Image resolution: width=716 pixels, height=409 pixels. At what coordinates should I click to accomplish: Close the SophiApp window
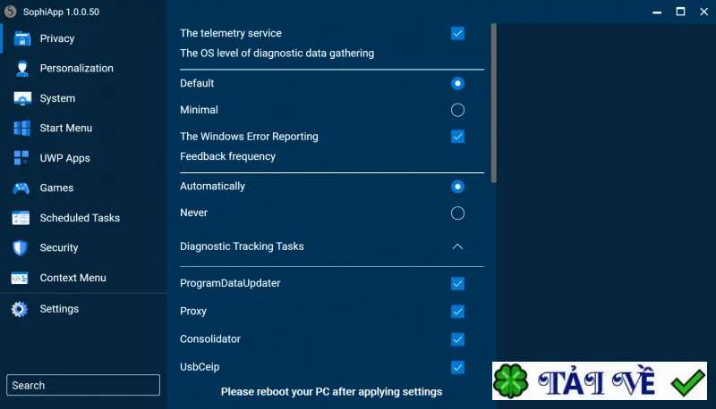(703, 12)
